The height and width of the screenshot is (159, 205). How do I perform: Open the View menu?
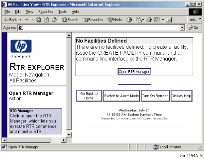coord(29,12)
